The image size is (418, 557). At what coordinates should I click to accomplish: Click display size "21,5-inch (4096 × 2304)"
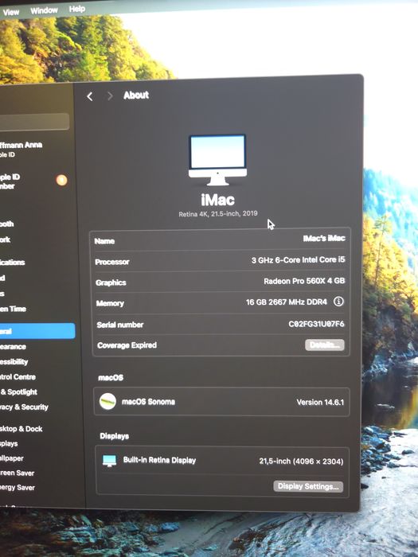point(301,461)
